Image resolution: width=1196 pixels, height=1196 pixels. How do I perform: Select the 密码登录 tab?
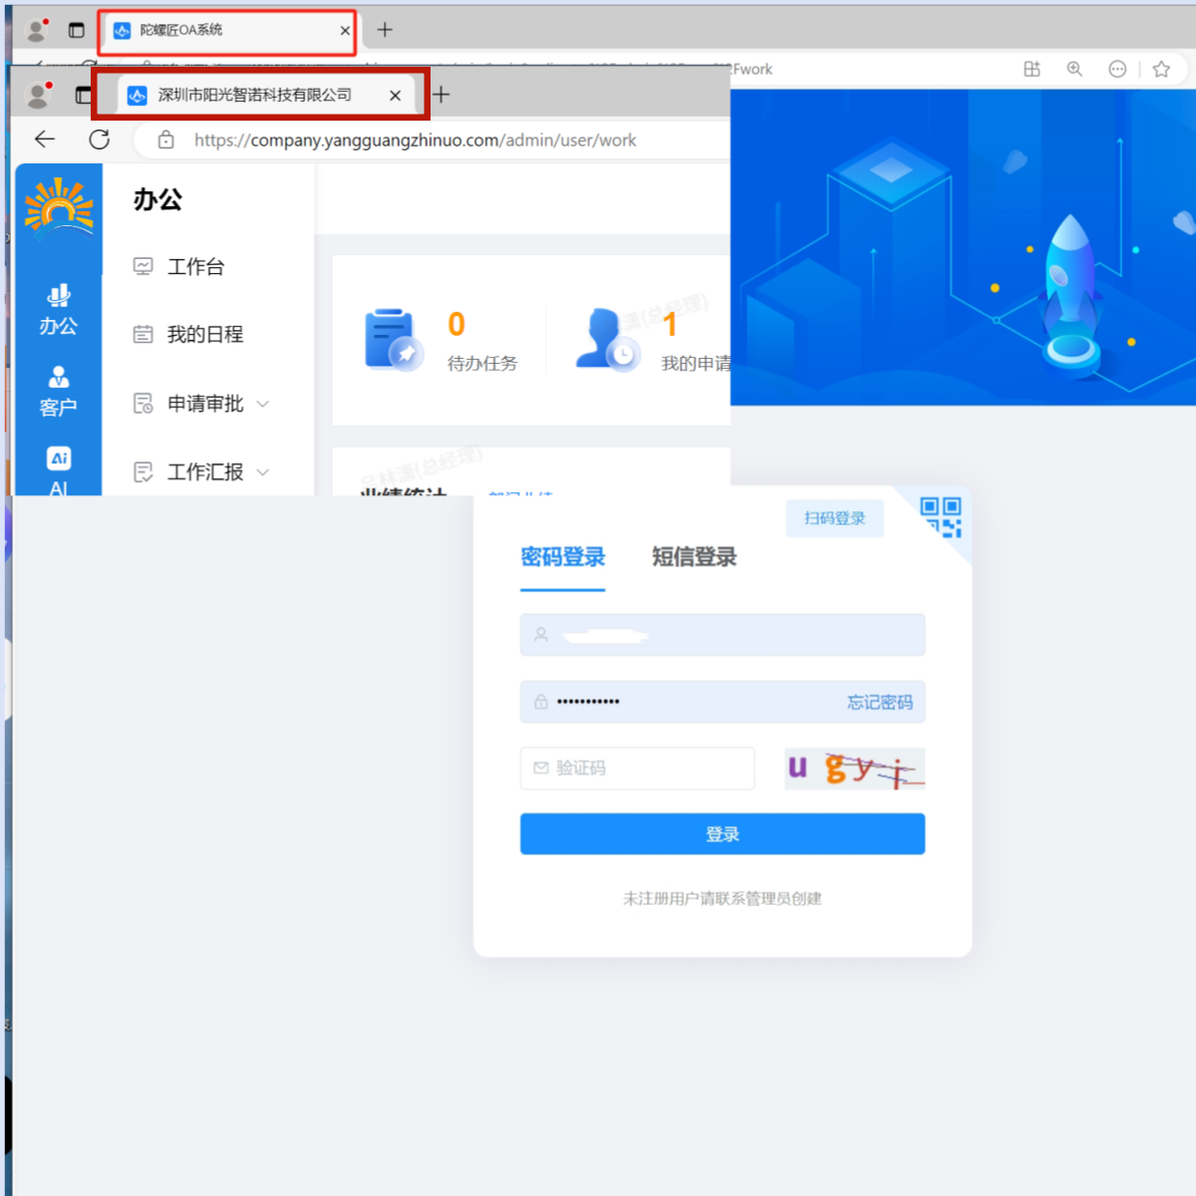pos(562,557)
